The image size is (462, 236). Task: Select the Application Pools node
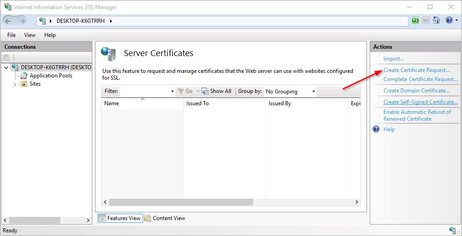50,76
